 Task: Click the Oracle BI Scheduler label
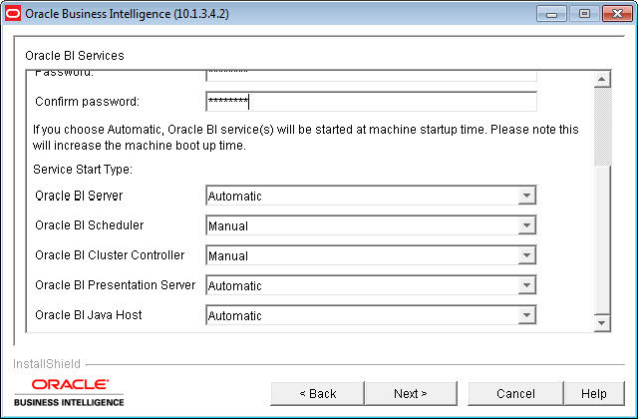coord(90,225)
